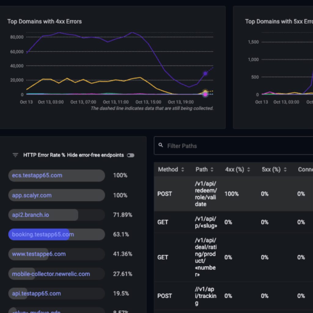
Task: Enable the Hide error-free endpoints toggle
Action: 130,155
